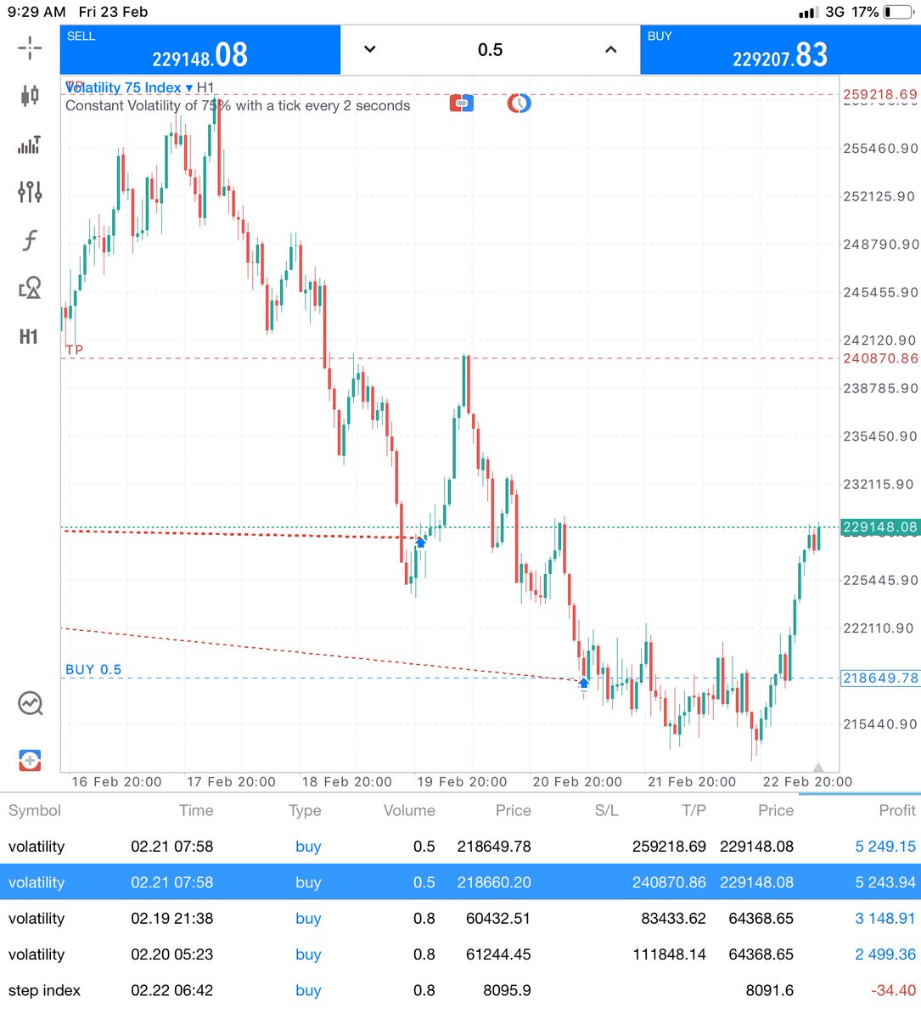Open the chart analysis magnifier icon
Viewport: 921px width, 1019px height.
pyautogui.click(x=31, y=703)
